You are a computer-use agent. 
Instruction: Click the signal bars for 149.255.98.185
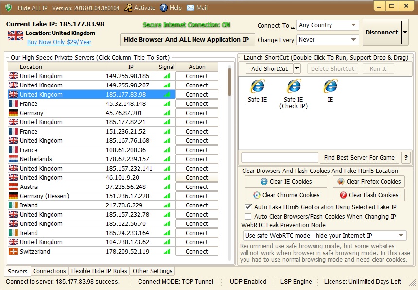coord(167,76)
